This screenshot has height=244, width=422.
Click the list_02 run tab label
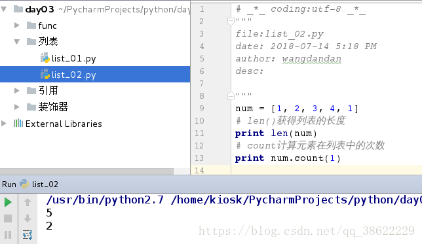coord(45,184)
